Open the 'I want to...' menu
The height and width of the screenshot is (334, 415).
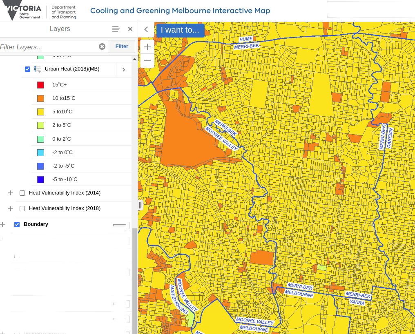tap(180, 30)
